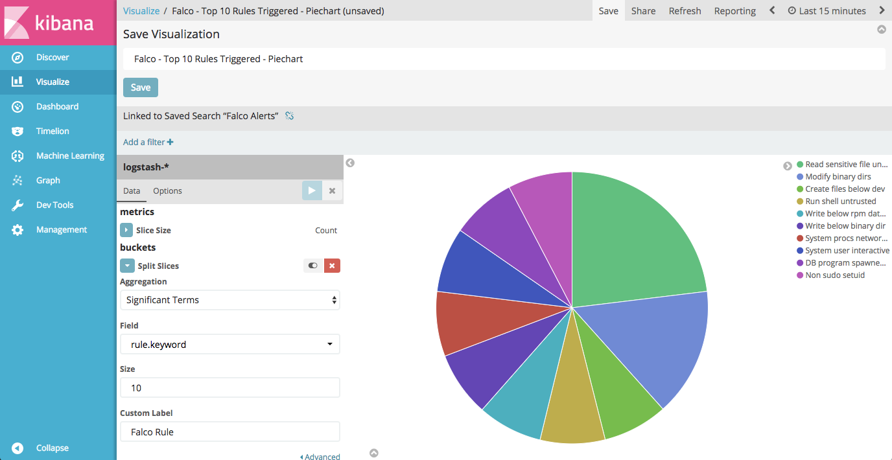Open the Save menu in top bar
This screenshot has height=460, width=892.
609,11
